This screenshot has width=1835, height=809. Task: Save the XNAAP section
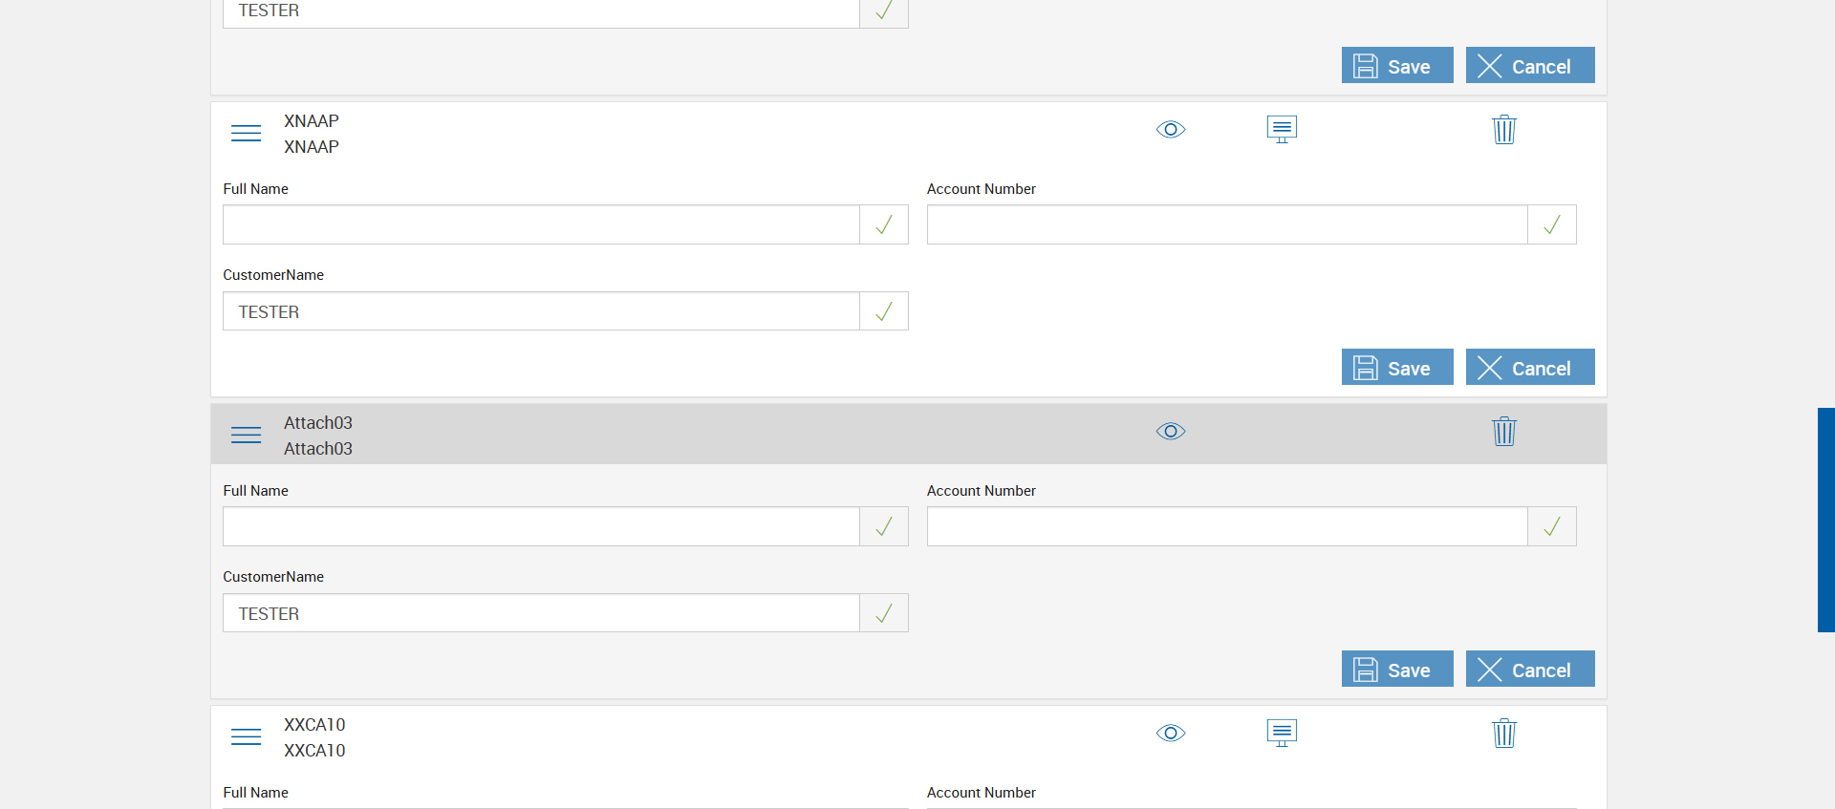pos(1396,368)
